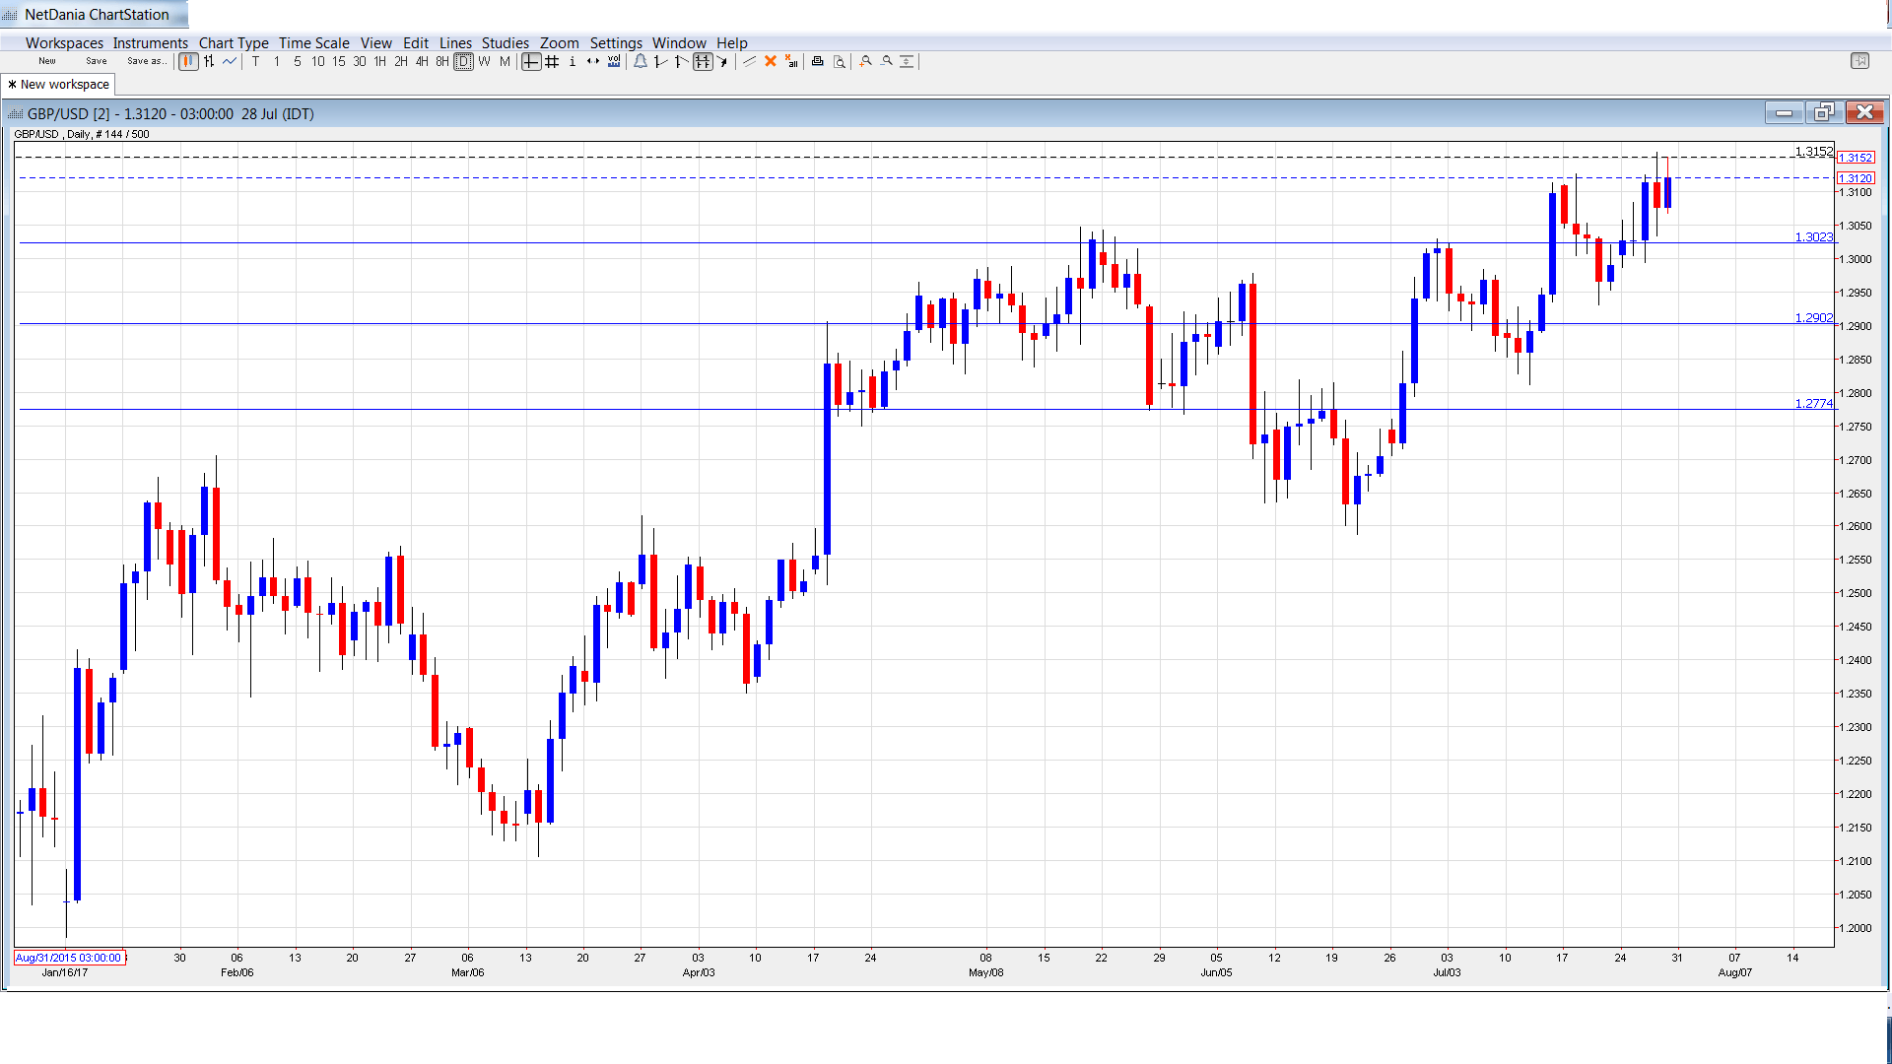Open the Help menu
Viewport: 1892px width, 1064px height.
(731, 43)
